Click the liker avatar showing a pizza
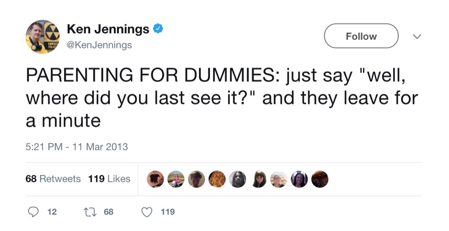 217,179
